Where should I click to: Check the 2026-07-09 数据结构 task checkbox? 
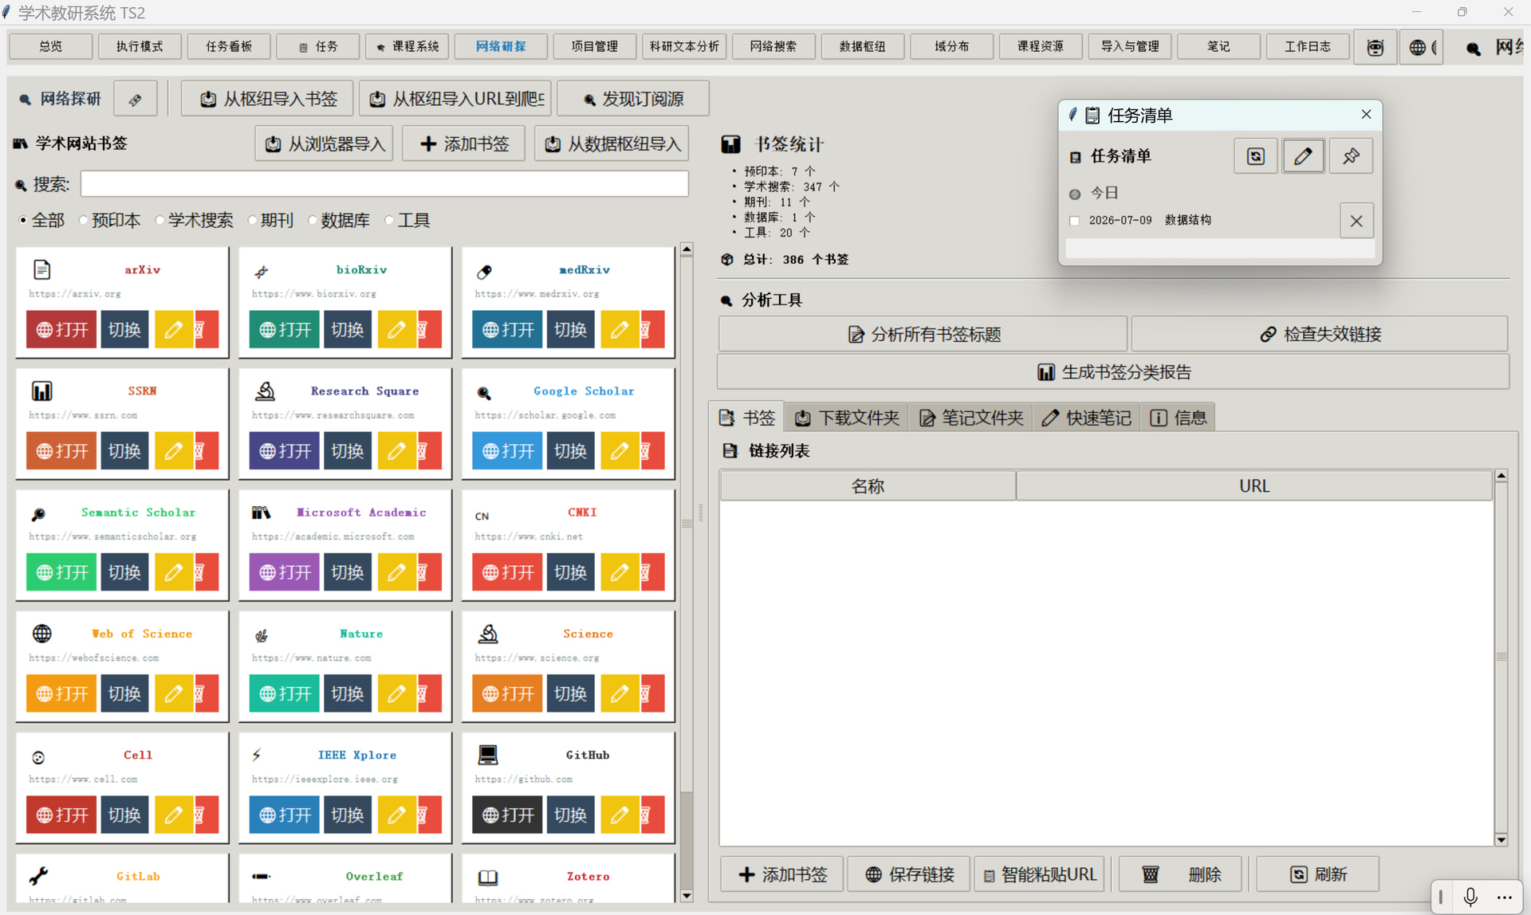click(x=1074, y=221)
